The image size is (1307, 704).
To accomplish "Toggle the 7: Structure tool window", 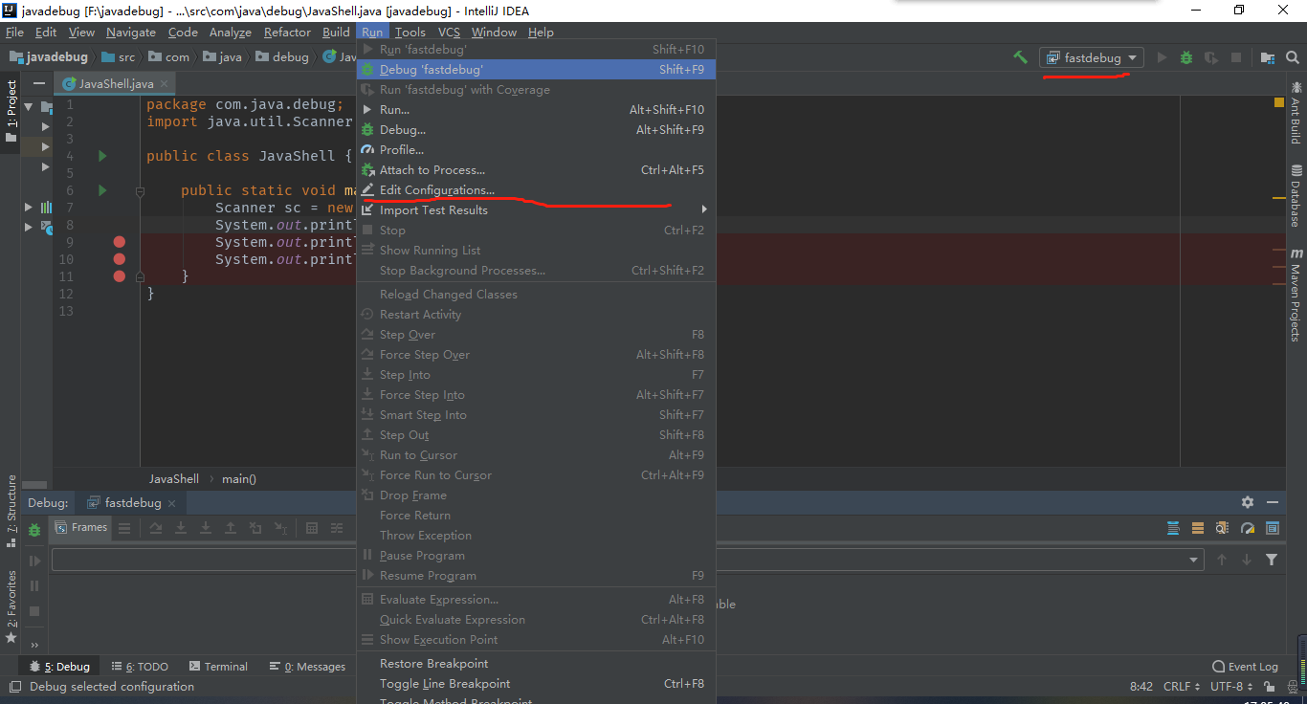I will (11, 511).
